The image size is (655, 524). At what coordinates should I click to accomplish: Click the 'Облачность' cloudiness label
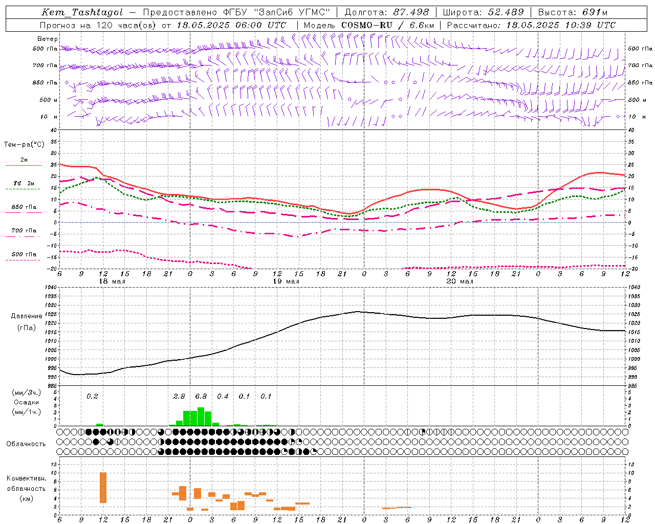point(26,444)
